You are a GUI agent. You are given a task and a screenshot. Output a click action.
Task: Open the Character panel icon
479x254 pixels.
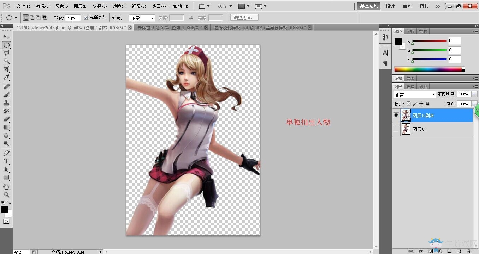(x=385, y=53)
